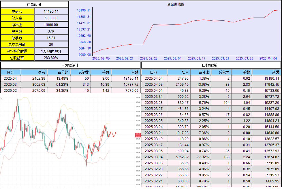Viewport: 282px width, 189px height.
Task: Select the 2025.02.21 date cell
Action: (x=154, y=181)
